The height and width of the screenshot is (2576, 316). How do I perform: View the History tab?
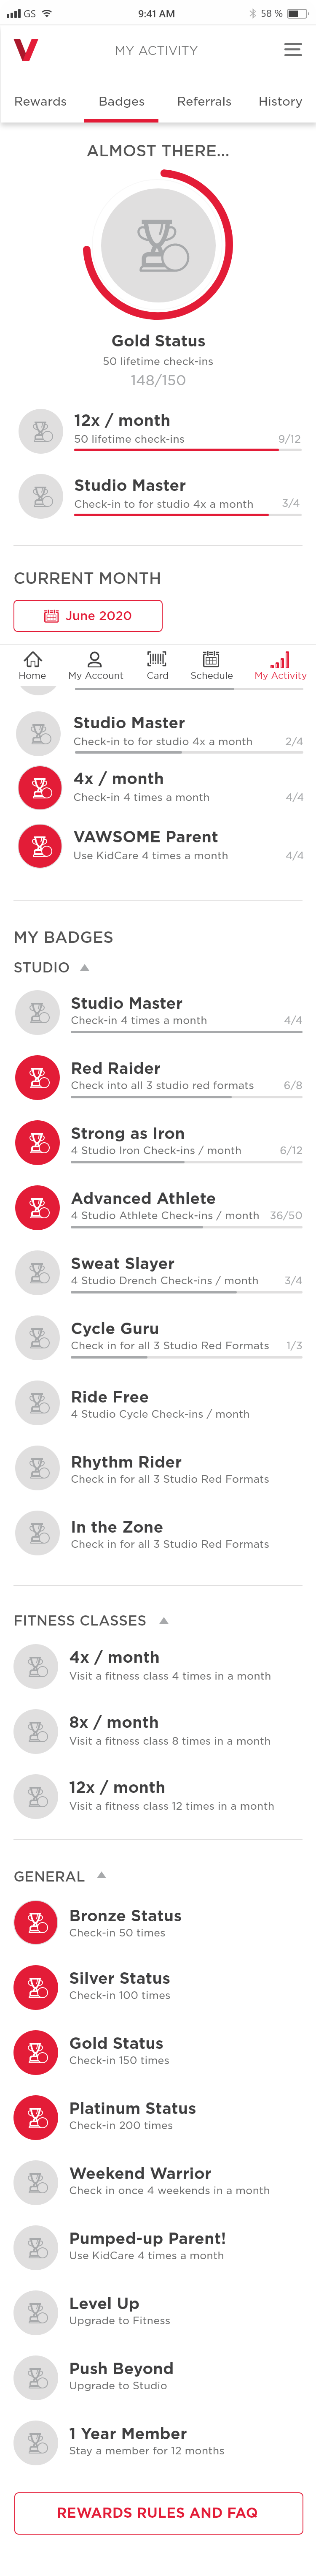point(280,101)
